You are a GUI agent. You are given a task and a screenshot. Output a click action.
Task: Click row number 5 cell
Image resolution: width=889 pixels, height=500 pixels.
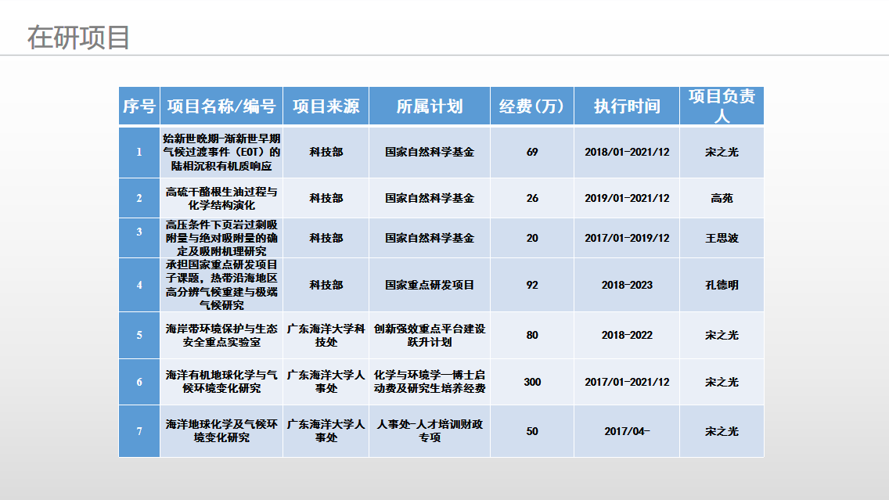tap(139, 335)
